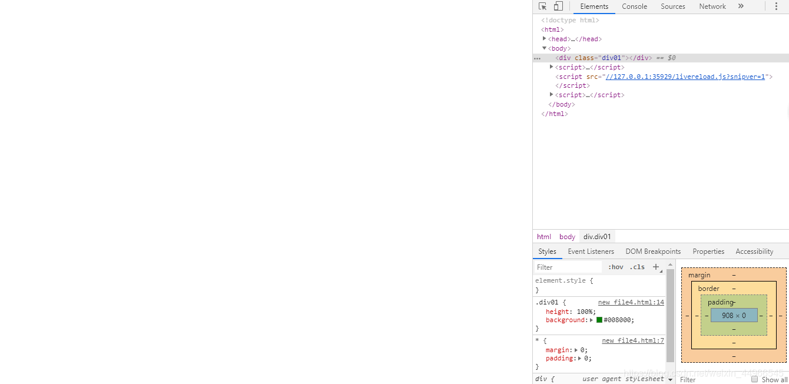The width and height of the screenshot is (789, 384).
Task: Select the div class div01 row
Action: click(661, 58)
